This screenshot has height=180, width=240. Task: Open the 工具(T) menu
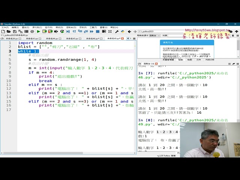click(x=93, y=27)
